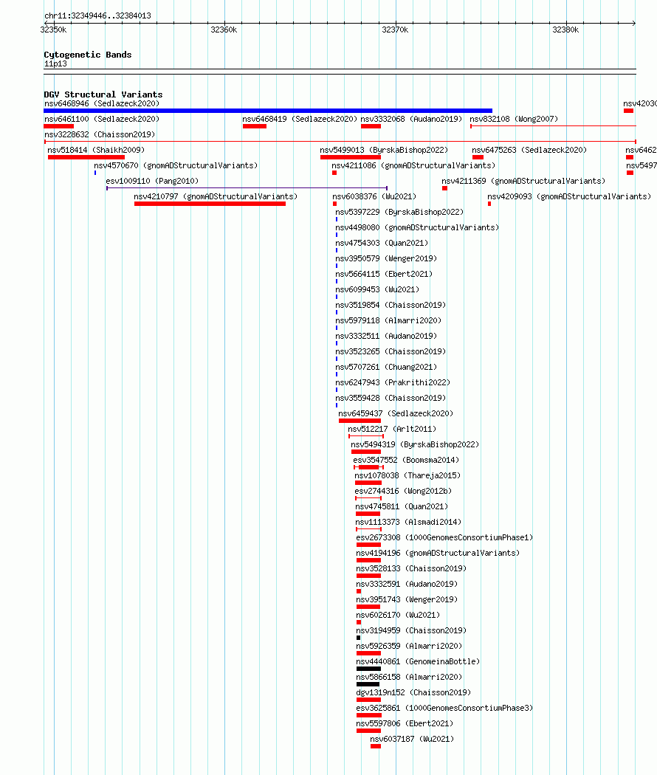Screen dimensions: 657x775
Task: Click nsv3194959 (Chaisson2019) label
Action: 411,630
